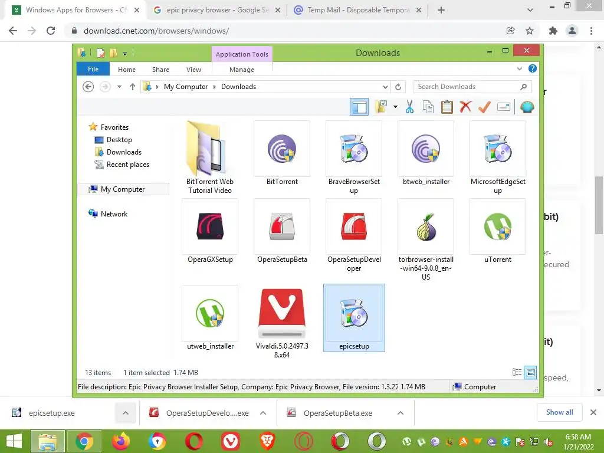
Task: Open recent locations dropdown arrow
Action: (x=119, y=87)
